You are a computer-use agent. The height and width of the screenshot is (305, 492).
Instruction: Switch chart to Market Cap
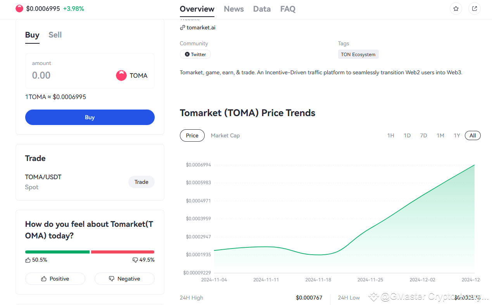pos(225,135)
